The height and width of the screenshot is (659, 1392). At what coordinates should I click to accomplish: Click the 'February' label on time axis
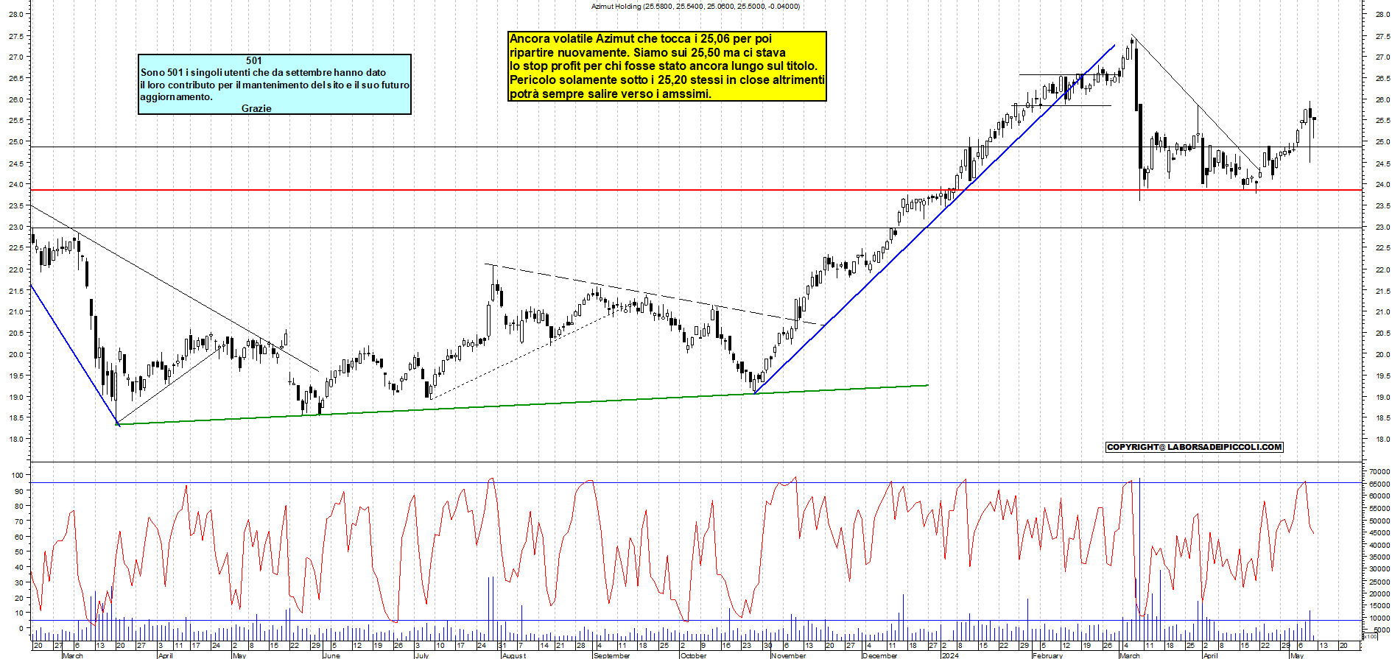tap(1047, 655)
